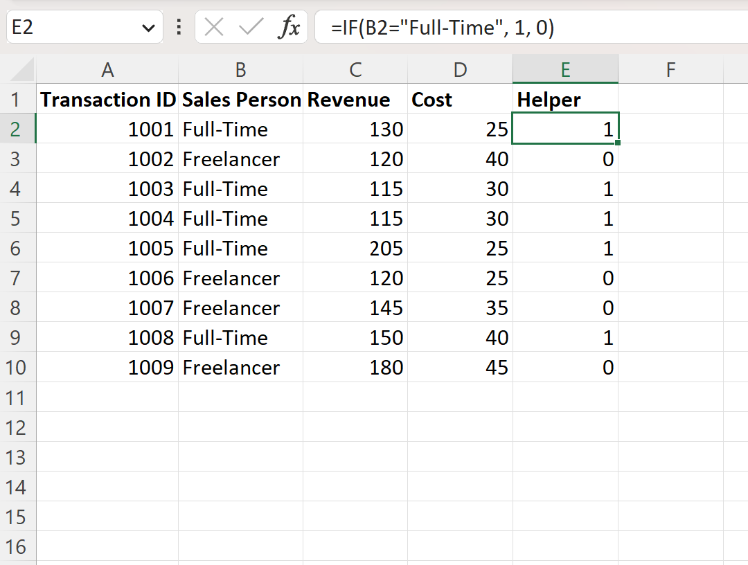The image size is (748, 565).
Task: Click the Enter checkmark formula icon
Action: 251,27
